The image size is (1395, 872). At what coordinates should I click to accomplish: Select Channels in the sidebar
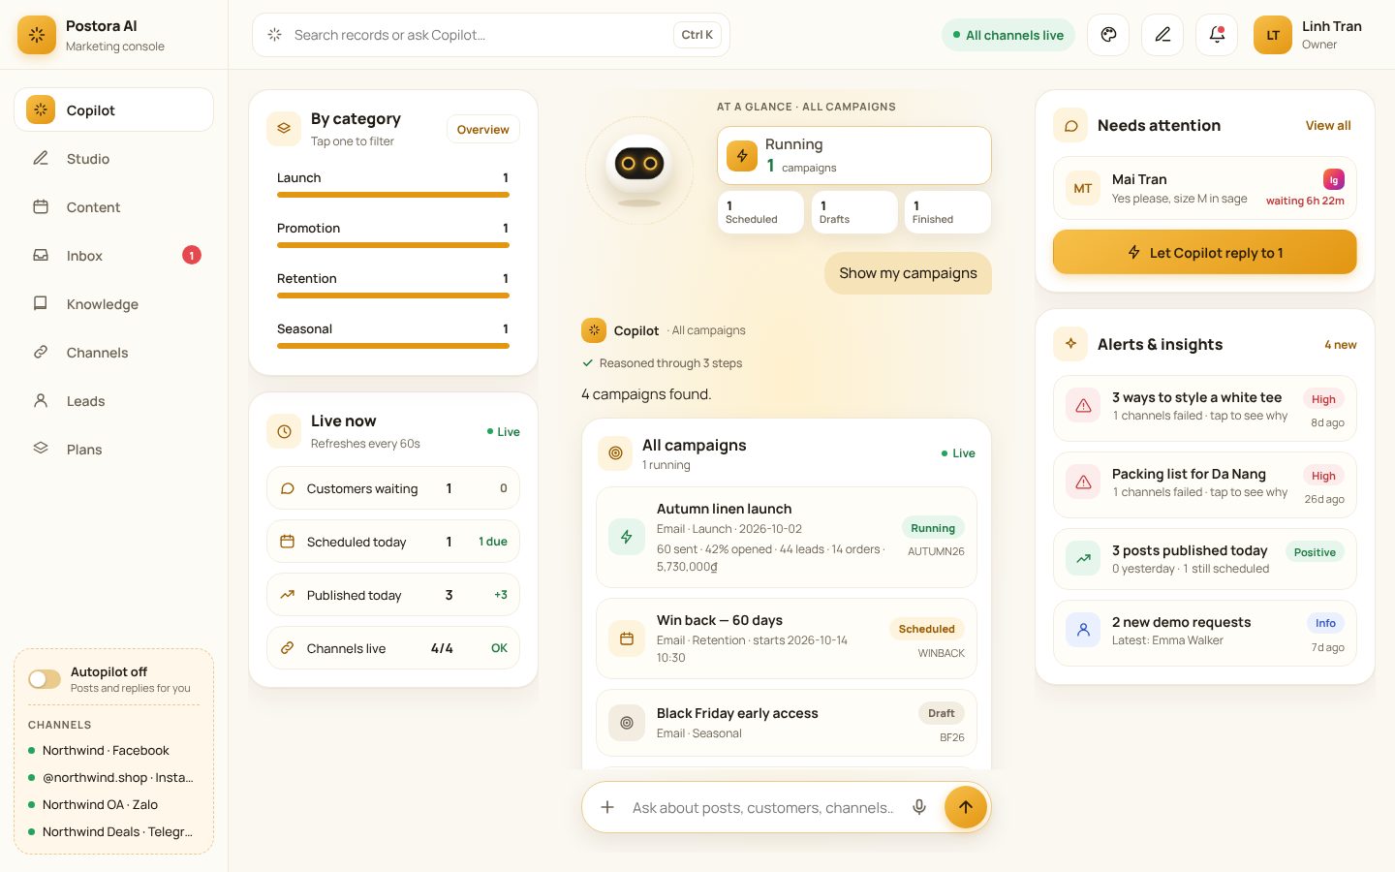coord(113,353)
